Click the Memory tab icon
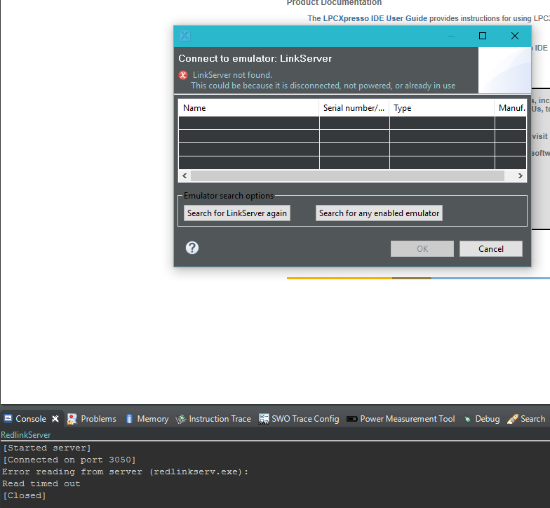This screenshot has height=508, width=550. 129,418
